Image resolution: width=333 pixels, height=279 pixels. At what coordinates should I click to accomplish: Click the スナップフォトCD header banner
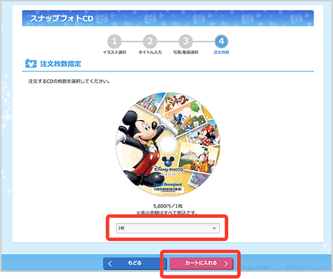[168, 18]
